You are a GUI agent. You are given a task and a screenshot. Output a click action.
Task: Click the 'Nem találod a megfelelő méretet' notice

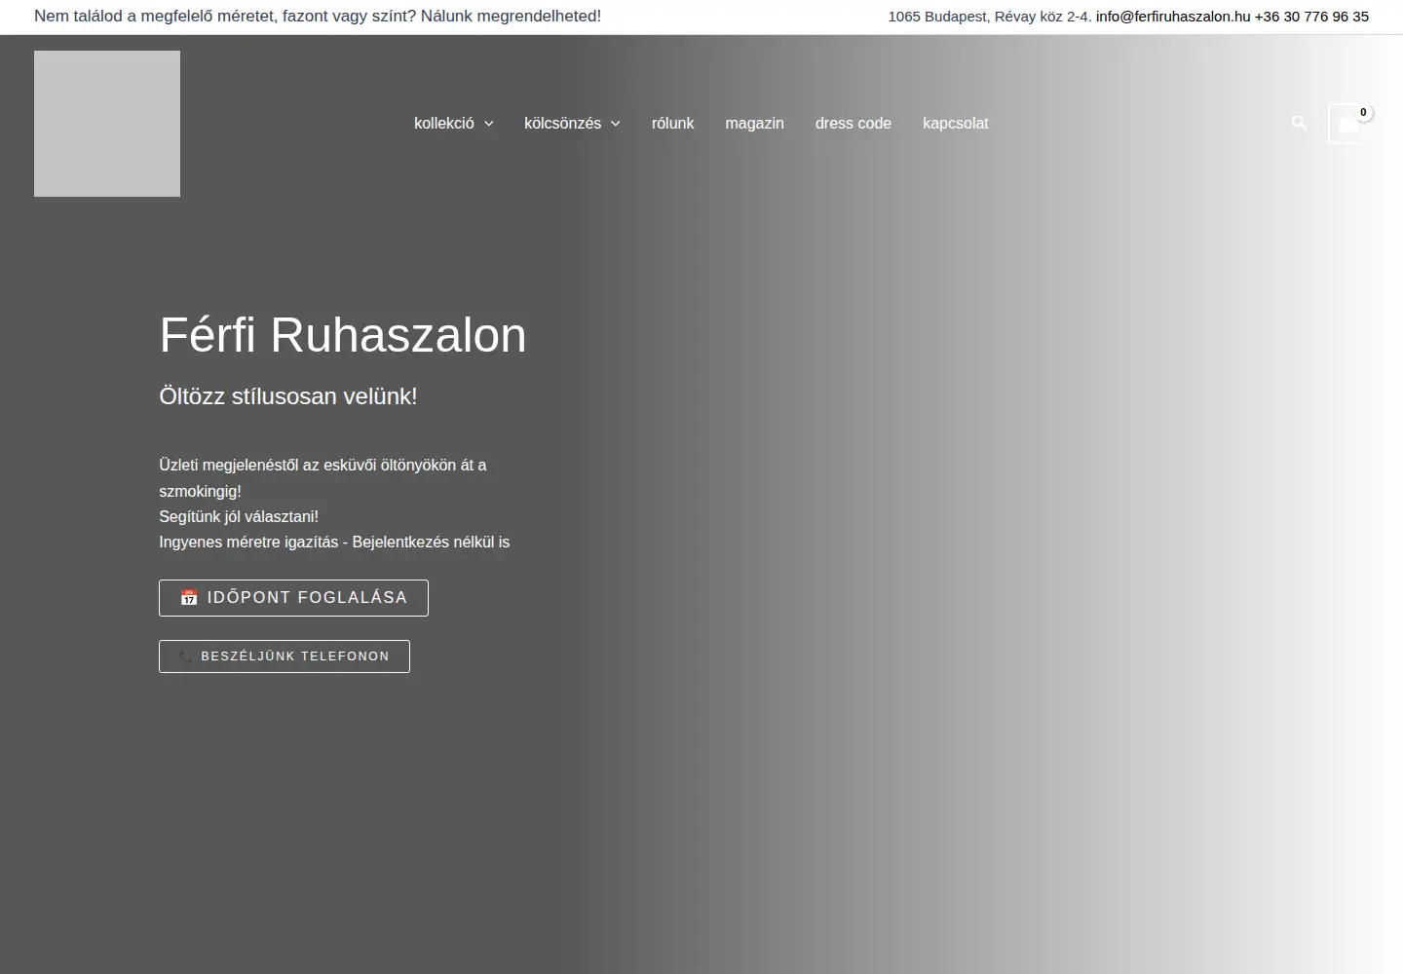318,17
